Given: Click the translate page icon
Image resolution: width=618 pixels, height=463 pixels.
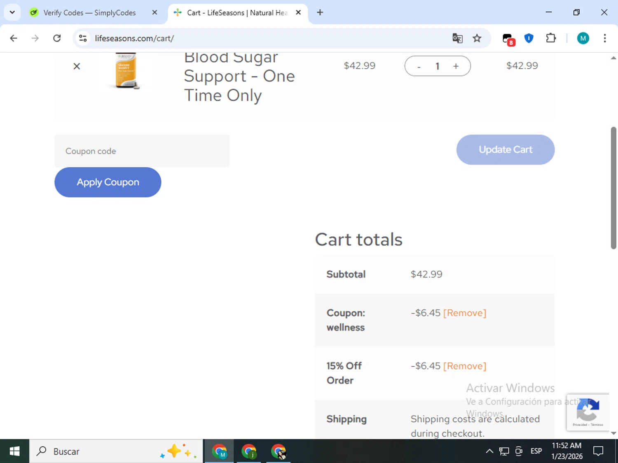Looking at the screenshot, I should pos(457,38).
